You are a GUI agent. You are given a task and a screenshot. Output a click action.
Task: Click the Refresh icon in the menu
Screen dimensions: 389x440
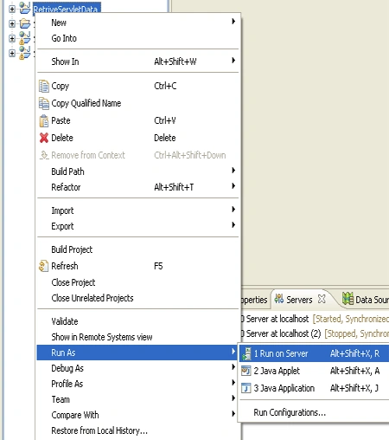click(43, 266)
